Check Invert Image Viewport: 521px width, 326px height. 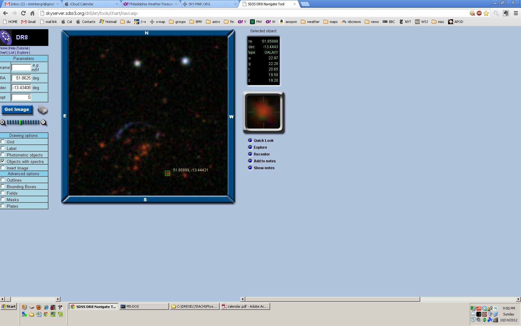(3, 168)
